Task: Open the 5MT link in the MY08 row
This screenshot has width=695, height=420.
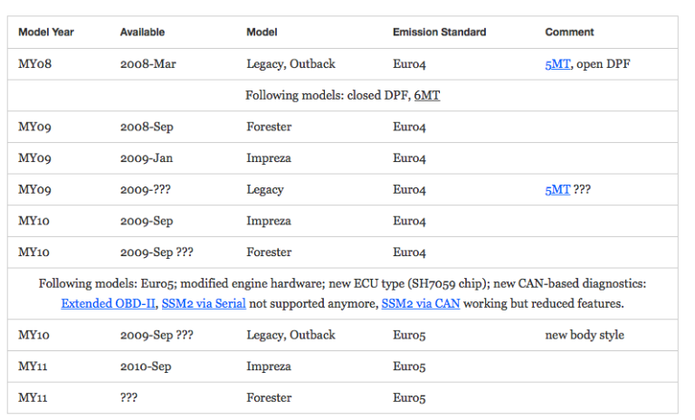Action: point(557,64)
